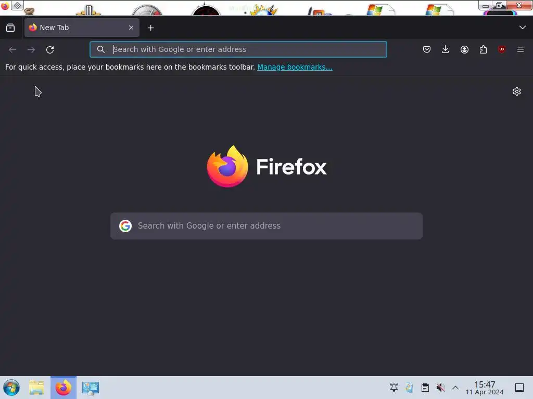Click the diamond-shaped title bar button
This screenshot has height=399, width=533.
pyautogui.click(x=17, y=5)
